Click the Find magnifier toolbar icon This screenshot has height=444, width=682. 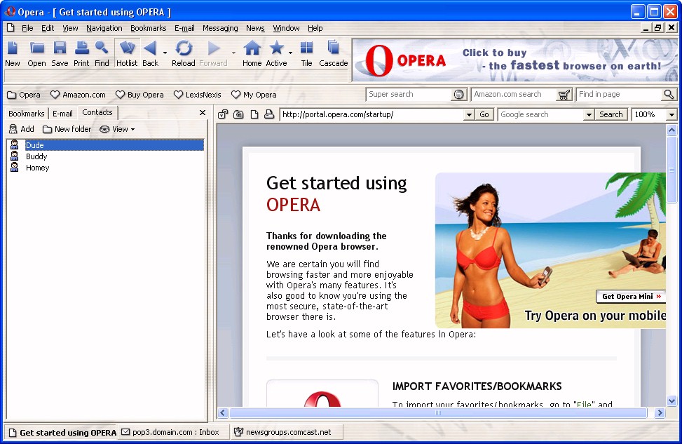pos(102,48)
